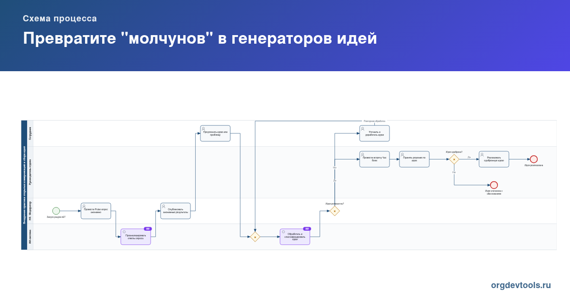Select the 'Опубликовать анонимные результаты' task

(x=175, y=211)
